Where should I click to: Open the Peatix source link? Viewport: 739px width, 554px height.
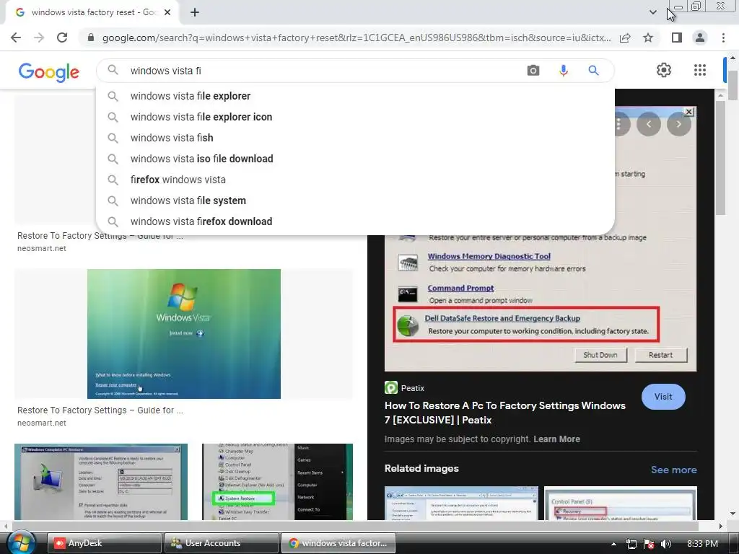pyautogui.click(x=404, y=388)
